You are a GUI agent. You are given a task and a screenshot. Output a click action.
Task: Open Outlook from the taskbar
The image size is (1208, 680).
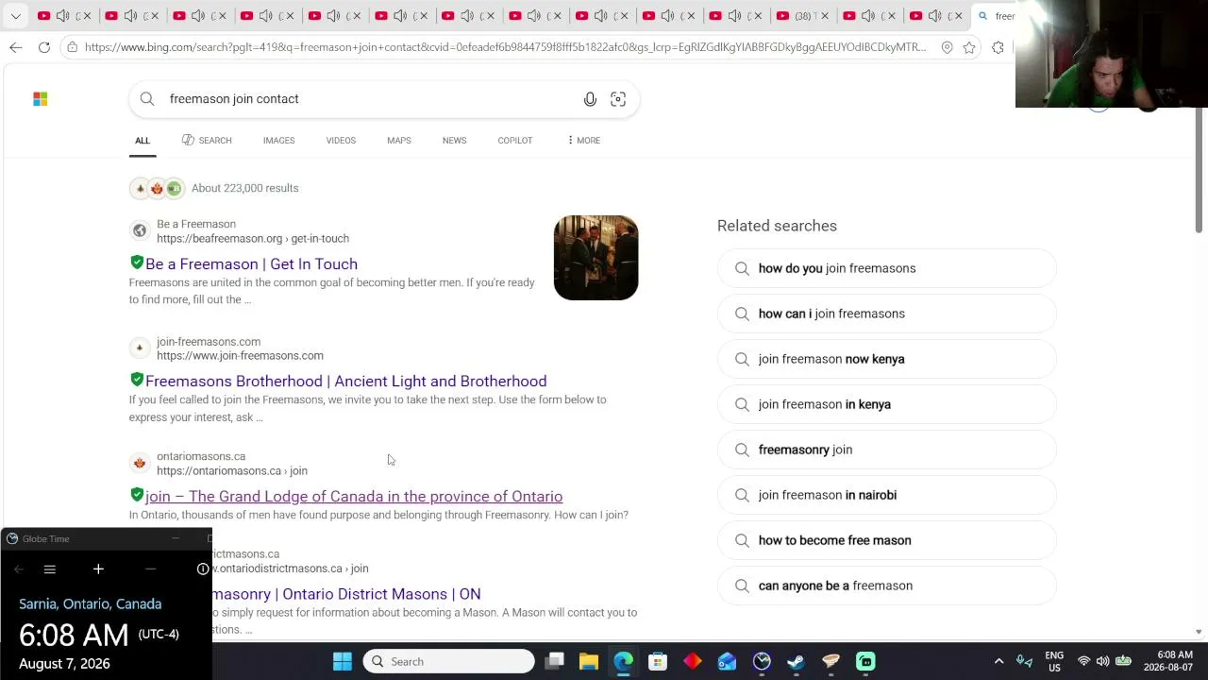coord(727,662)
